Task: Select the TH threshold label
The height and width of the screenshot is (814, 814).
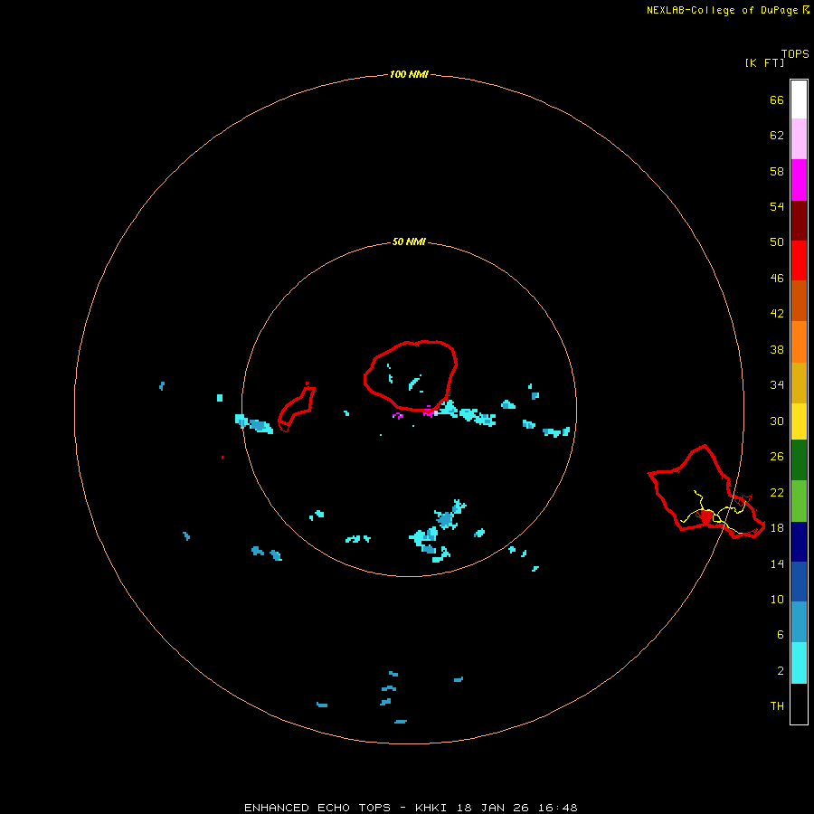Action: click(777, 706)
